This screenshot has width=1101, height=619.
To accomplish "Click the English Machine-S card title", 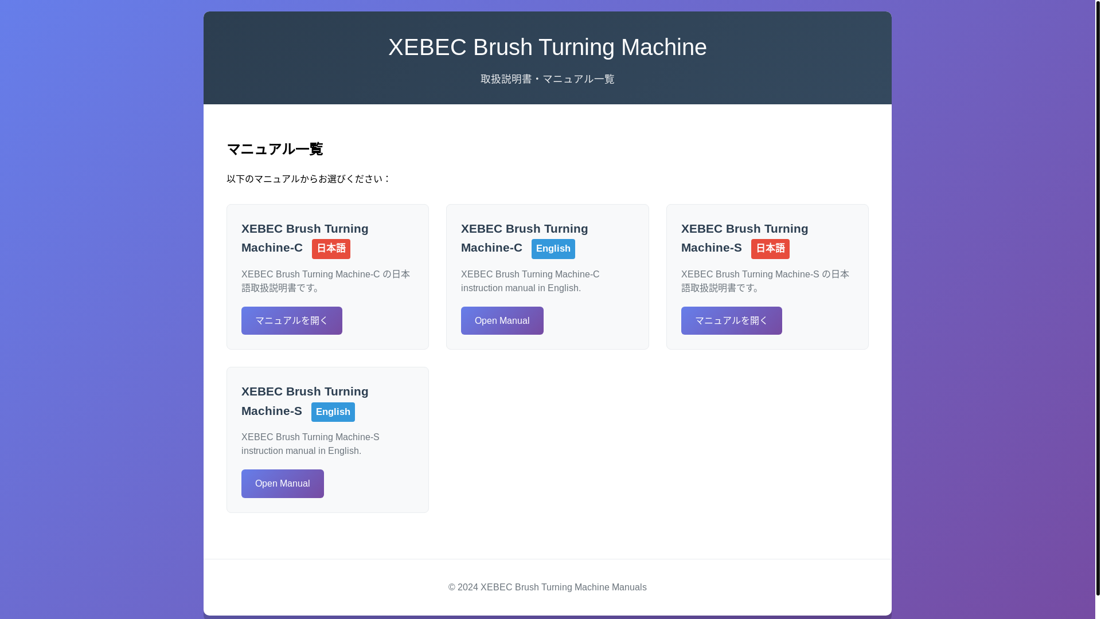I will (x=304, y=401).
